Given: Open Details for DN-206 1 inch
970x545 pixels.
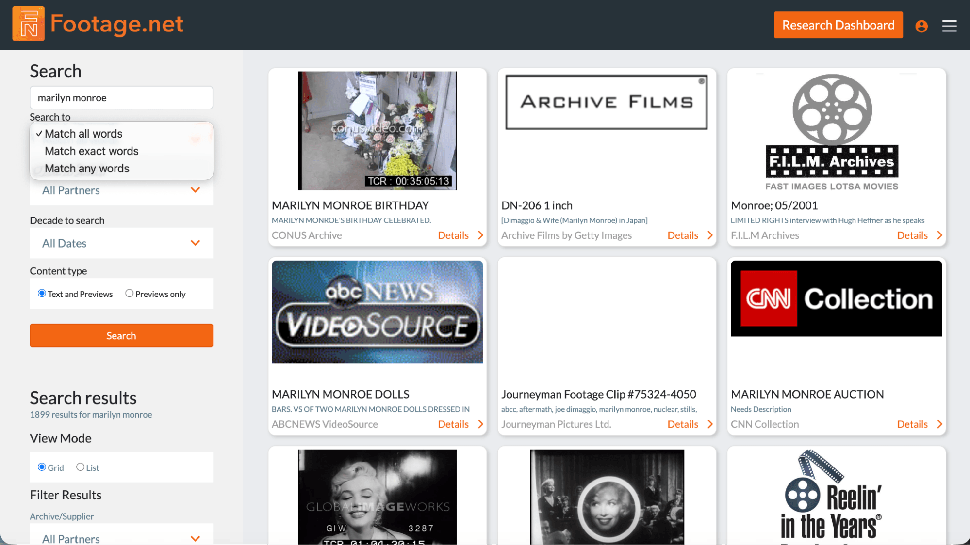Looking at the screenshot, I should point(683,235).
